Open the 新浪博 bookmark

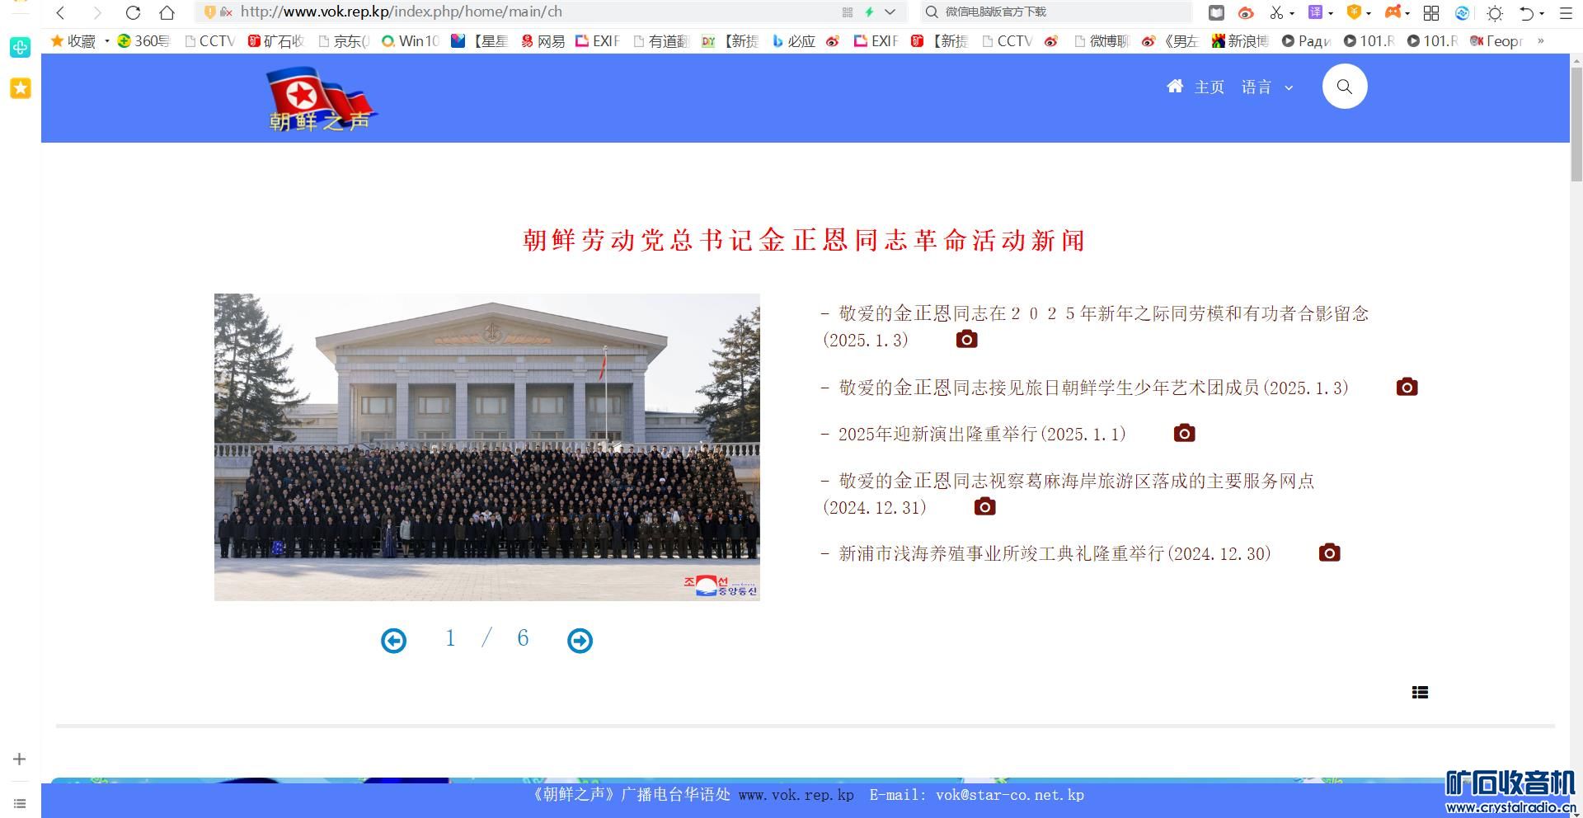pyautogui.click(x=1240, y=41)
